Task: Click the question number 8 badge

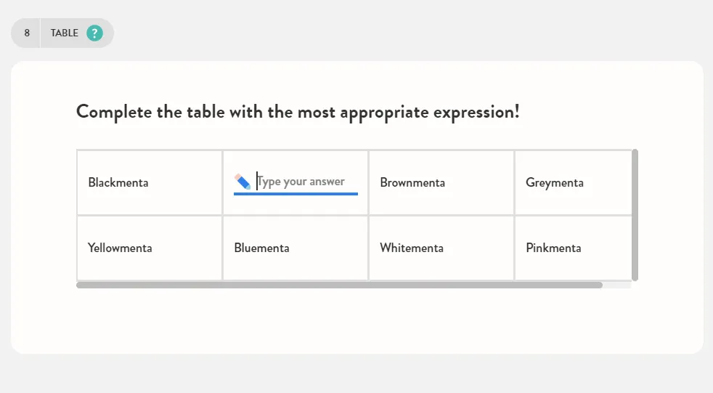Action: (x=27, y=33)
